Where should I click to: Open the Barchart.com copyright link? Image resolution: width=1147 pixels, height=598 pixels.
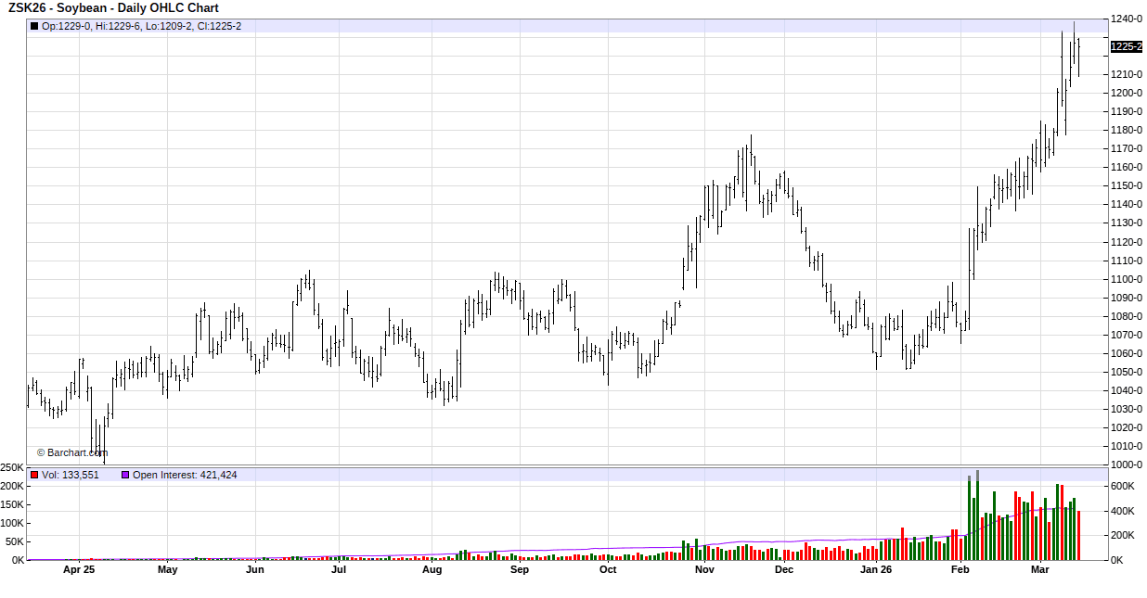tap(72, 452)
